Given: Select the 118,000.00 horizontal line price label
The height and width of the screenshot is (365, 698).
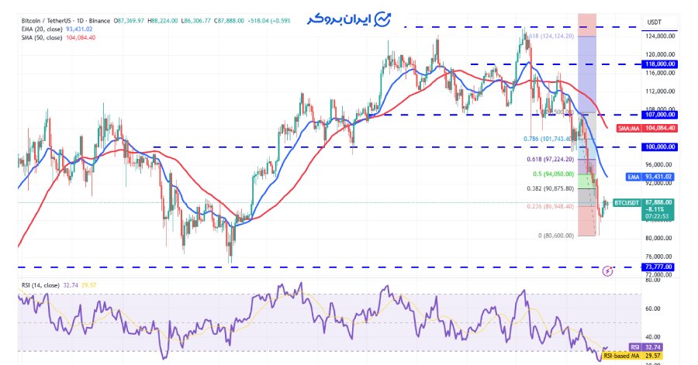Looking at the screenshot, I should click(x=659, y=64).
